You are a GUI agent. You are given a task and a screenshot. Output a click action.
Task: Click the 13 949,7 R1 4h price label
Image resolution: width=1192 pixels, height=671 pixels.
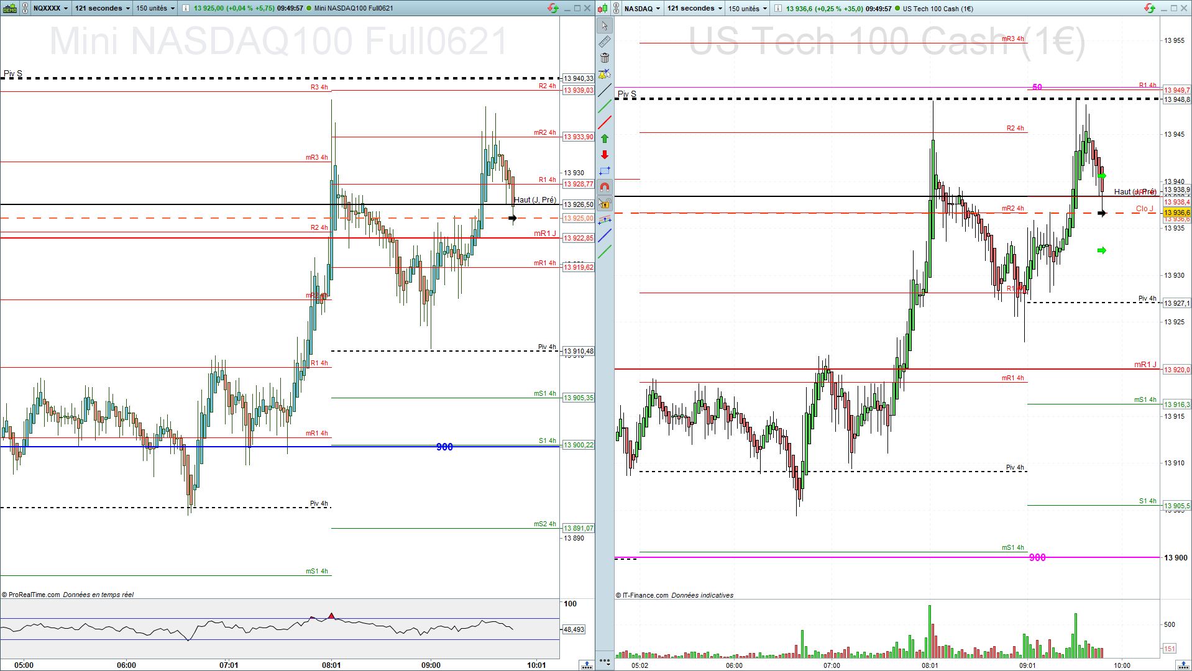tap(1176, 90)
